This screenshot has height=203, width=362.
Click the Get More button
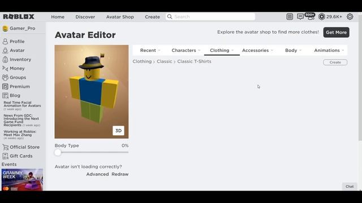tap(336, 33)
